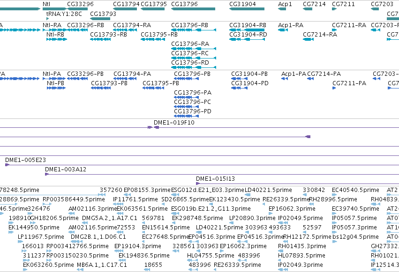Open the CG7211-PA protein label
The height and width of the screenshot is (272, 399).
click(349, 83)
